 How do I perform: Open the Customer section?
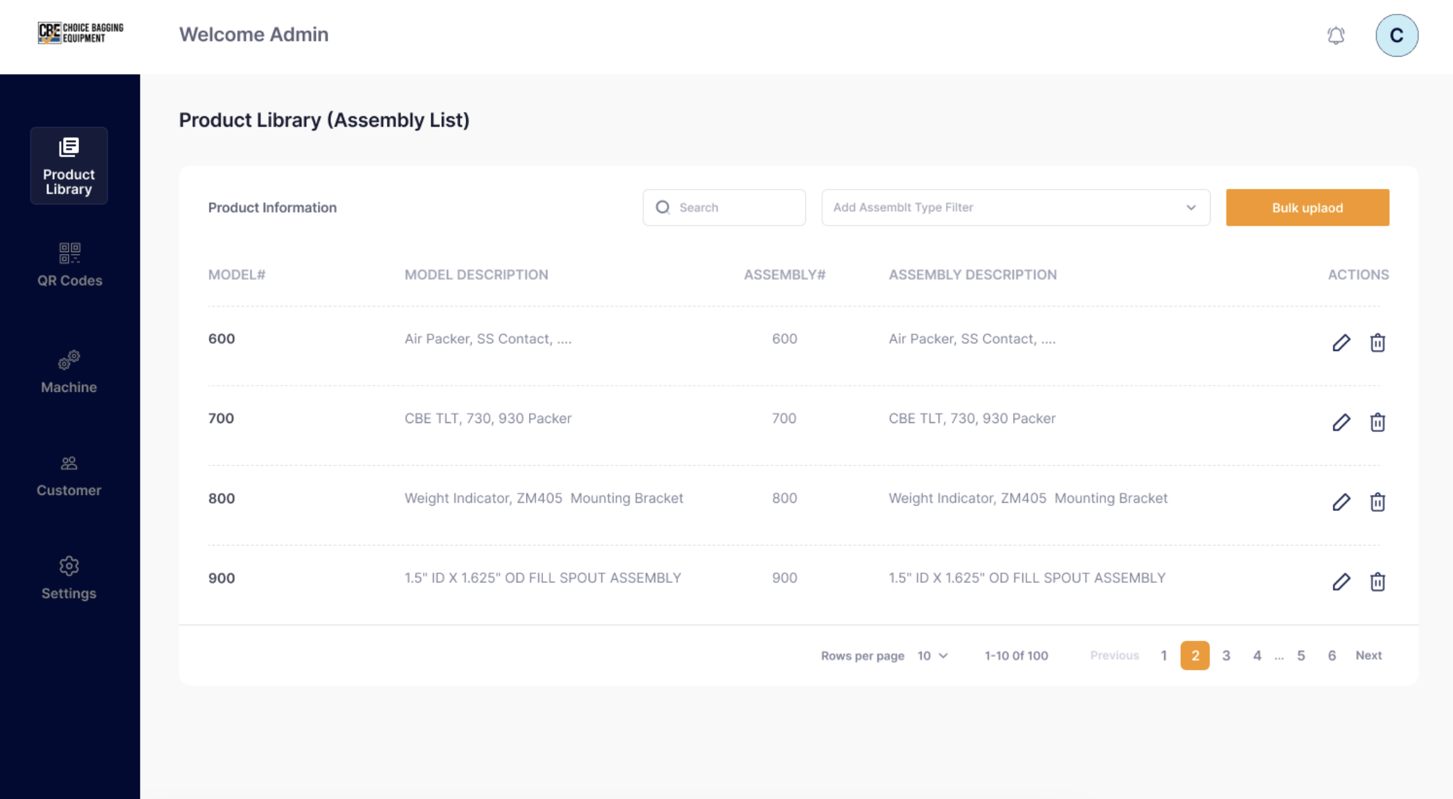(69, 476)
